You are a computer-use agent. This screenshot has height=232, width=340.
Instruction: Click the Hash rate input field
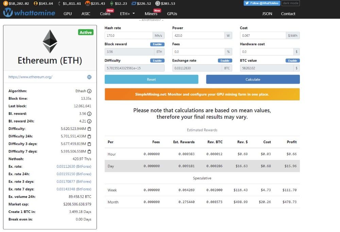tap(129, 36)
